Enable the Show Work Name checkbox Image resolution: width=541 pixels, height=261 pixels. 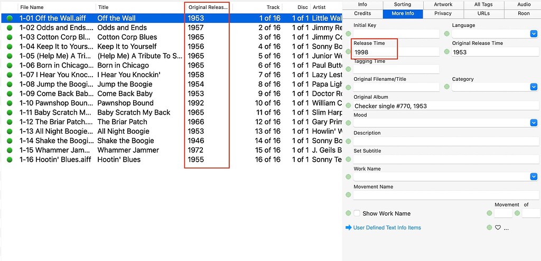point(357,213)
